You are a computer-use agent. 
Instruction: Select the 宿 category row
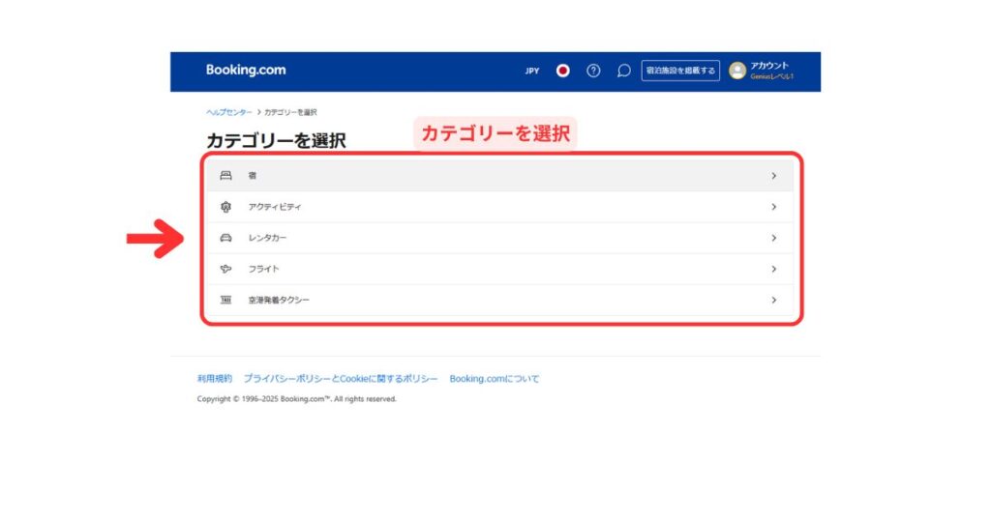click(500, 176)
